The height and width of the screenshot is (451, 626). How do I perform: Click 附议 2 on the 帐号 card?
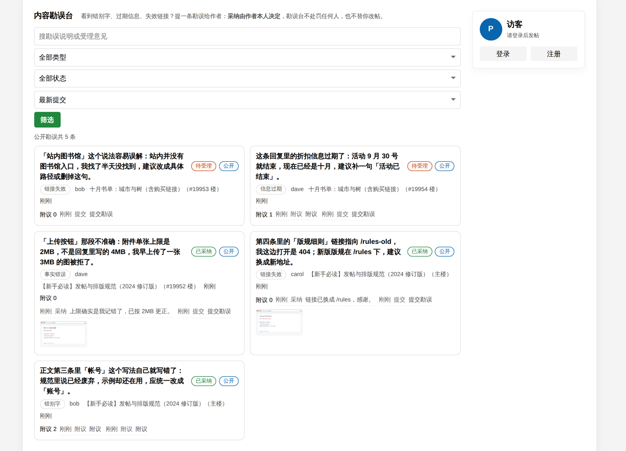click(x=48, y=430)
